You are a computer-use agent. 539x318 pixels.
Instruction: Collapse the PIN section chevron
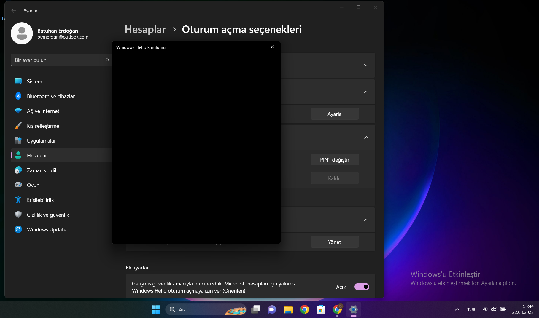(x=366, y=138)
